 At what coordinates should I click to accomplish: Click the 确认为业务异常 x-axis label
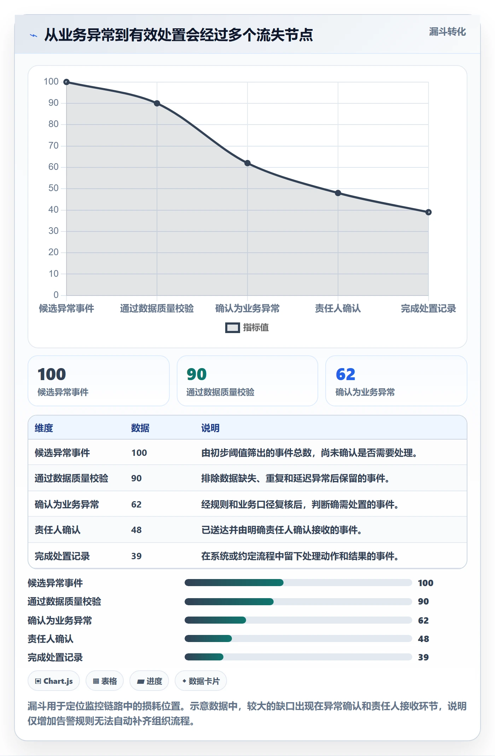pyautogui.click(x=248, y=309)
